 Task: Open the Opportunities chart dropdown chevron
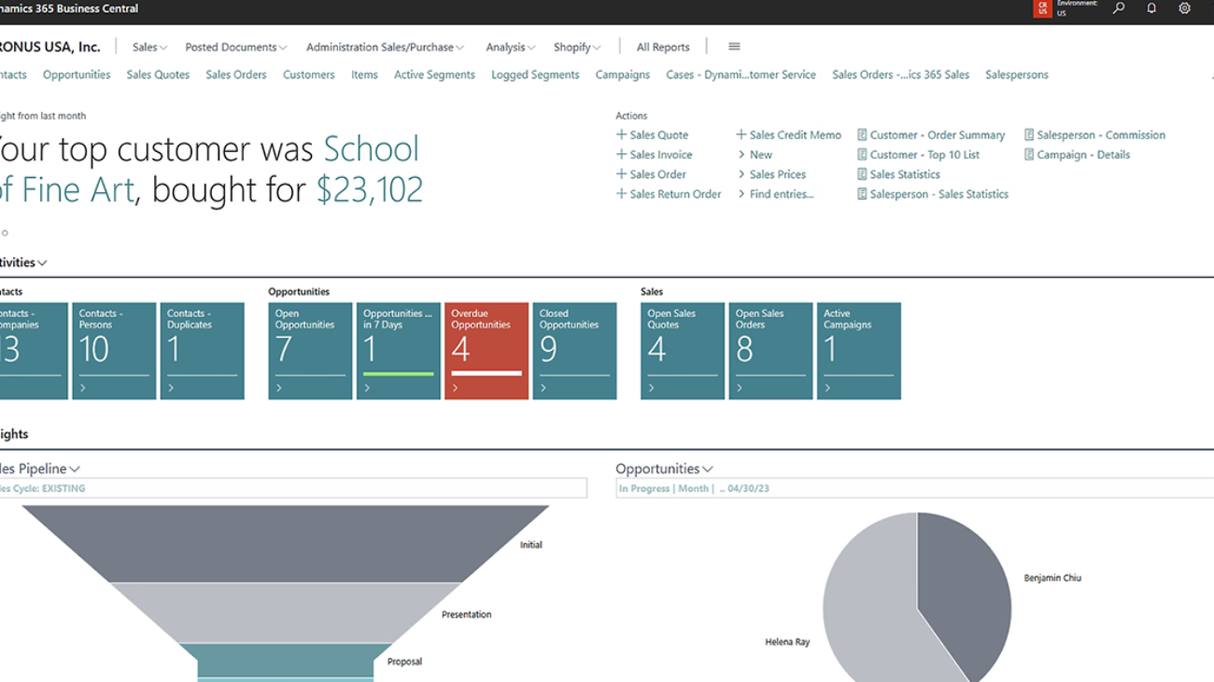pos(708,469)
